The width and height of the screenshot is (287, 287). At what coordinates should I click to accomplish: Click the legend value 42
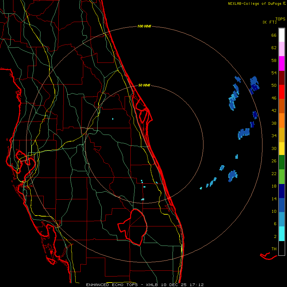coord(274,111)
